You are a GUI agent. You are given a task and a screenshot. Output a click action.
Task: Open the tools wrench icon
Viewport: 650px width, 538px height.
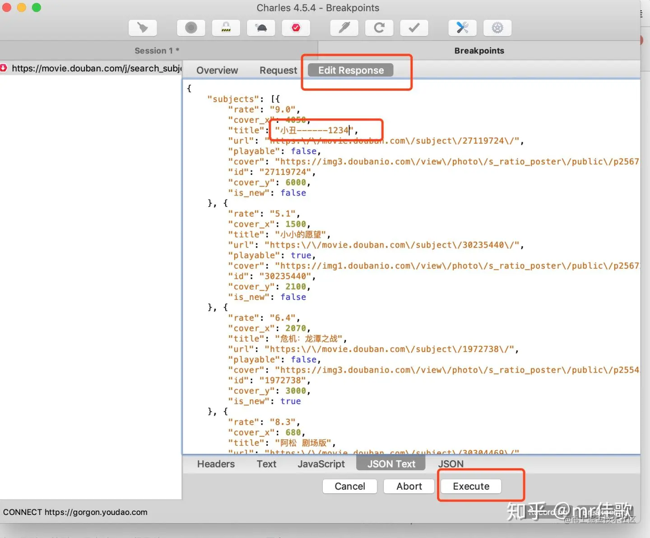tap(463, 28)
